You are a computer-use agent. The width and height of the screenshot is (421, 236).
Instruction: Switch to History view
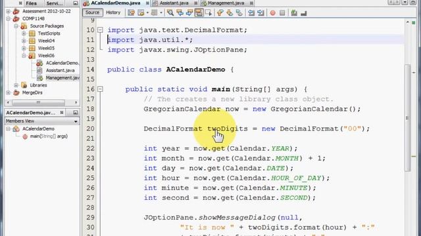113,12
